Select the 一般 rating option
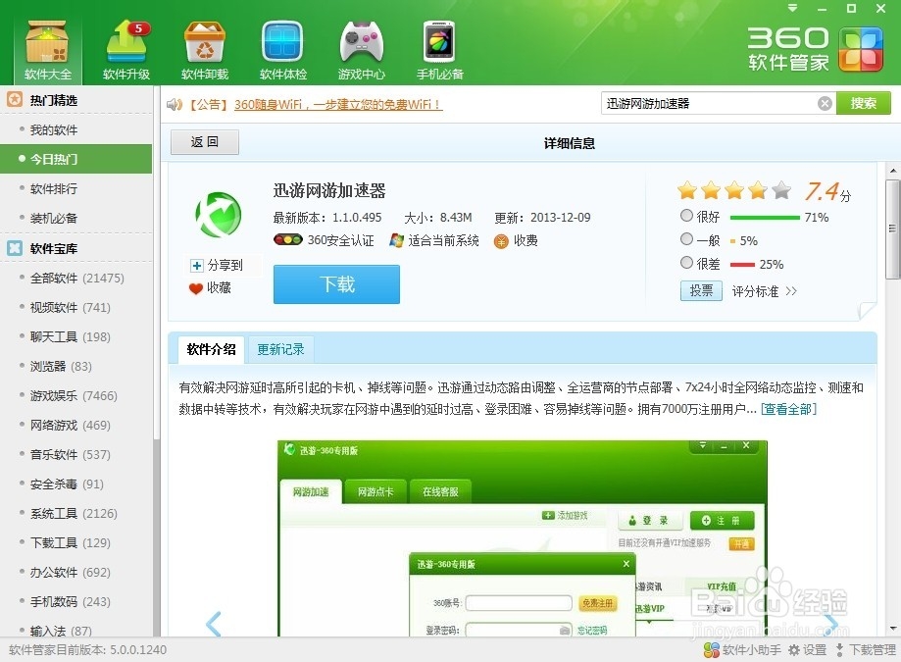 click(686, 238)
